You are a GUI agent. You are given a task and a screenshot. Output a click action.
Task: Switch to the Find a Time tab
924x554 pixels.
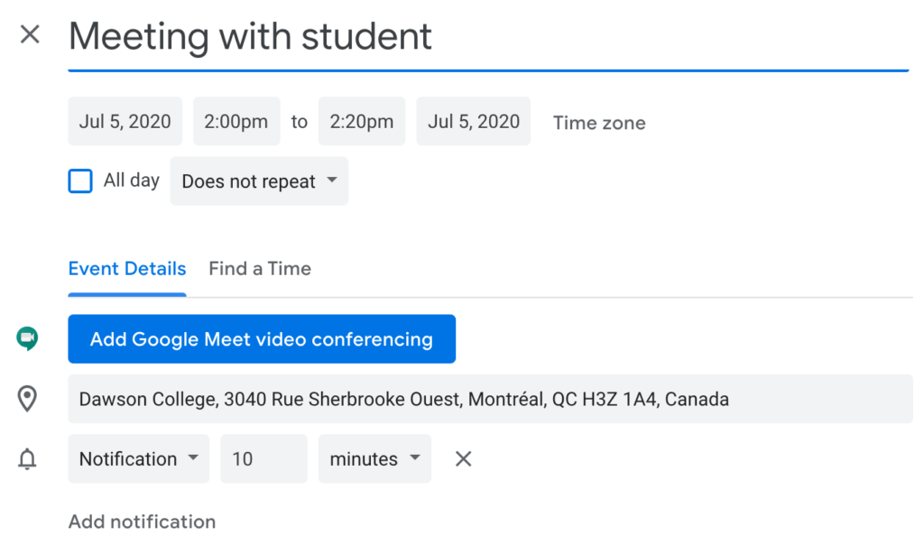[x=260, y=268]
